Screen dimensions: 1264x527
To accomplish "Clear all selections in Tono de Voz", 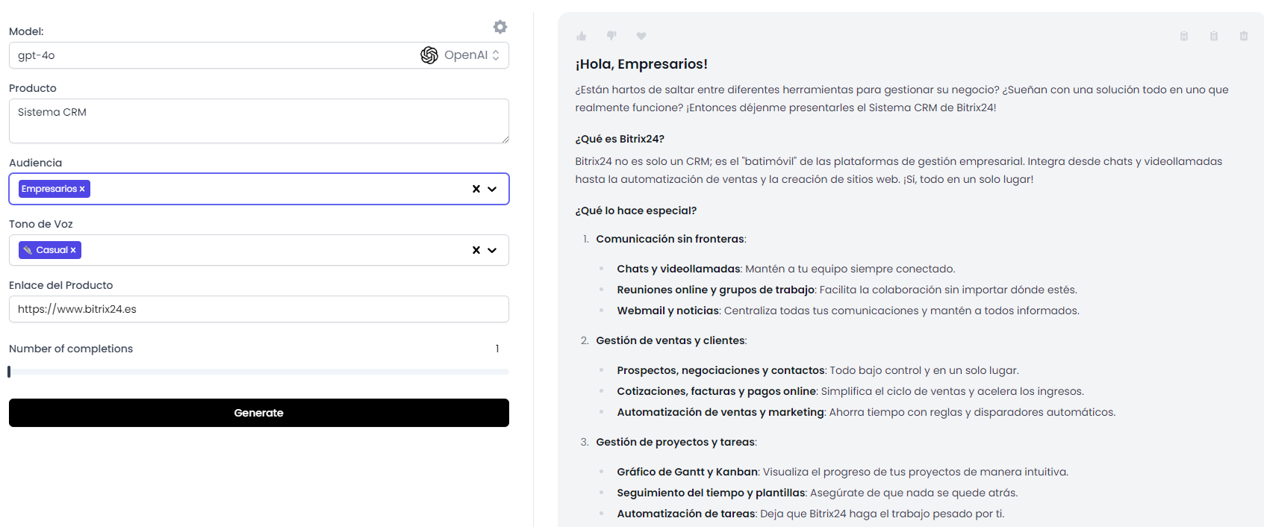I will [x=476, y=250].
